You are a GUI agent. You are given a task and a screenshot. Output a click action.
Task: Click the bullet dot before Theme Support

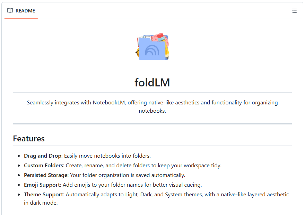tap(19, 195)
